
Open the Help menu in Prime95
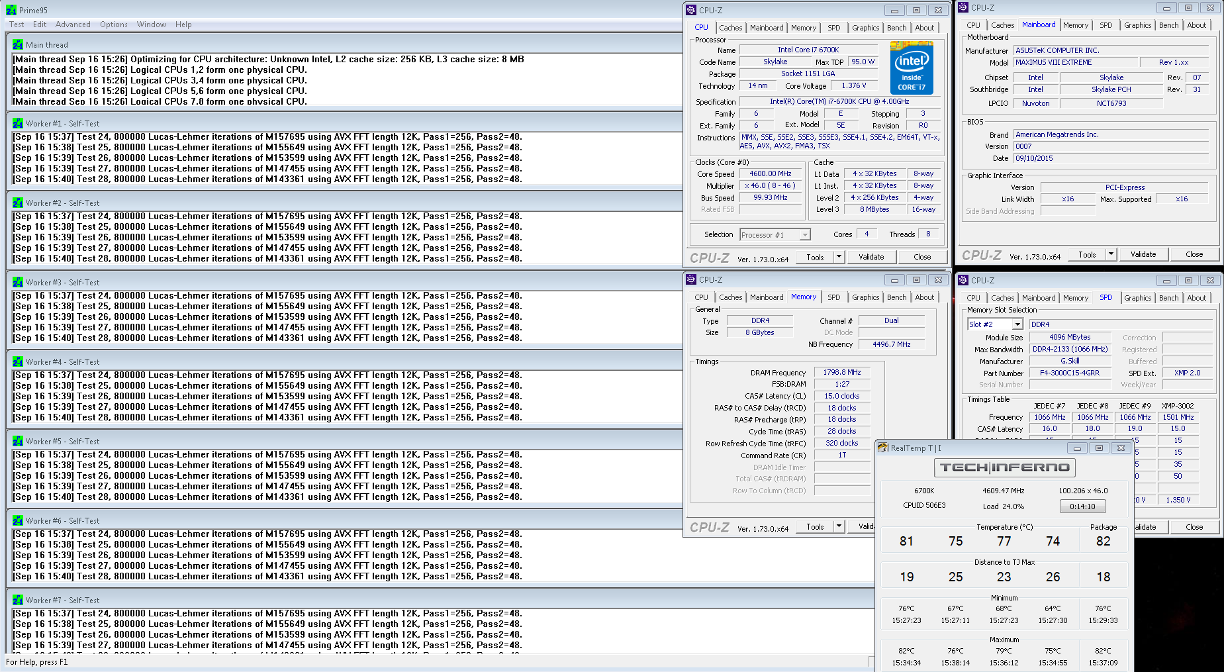[183, 24]
